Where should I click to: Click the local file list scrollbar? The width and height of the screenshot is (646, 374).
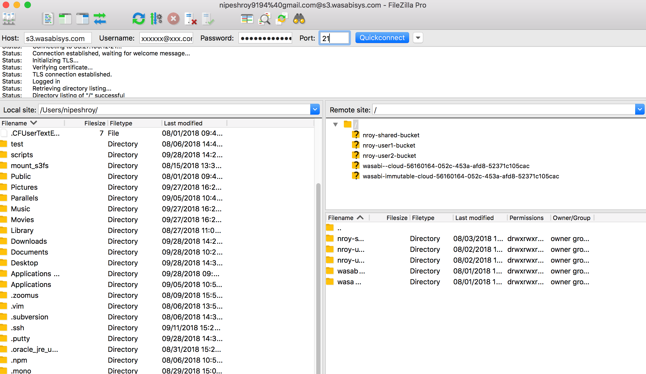(x=318, y=278)
